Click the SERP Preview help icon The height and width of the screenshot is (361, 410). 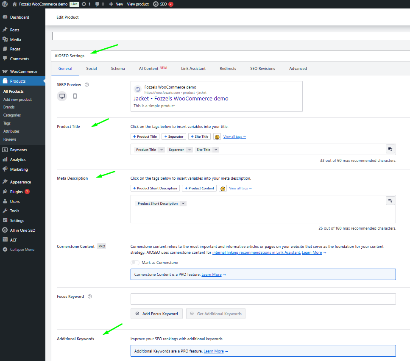pos(87,85)
